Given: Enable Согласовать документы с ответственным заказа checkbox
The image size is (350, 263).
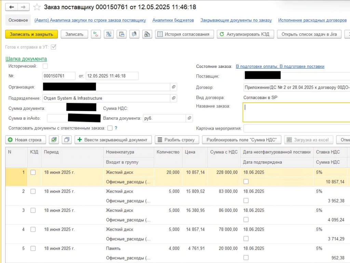Looking at the screenshot, I should coord(110,128).
